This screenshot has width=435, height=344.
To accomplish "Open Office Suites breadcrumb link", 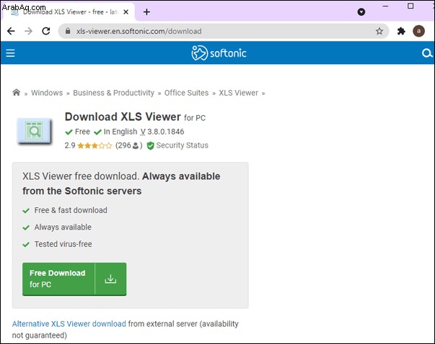I will [186, 93].
